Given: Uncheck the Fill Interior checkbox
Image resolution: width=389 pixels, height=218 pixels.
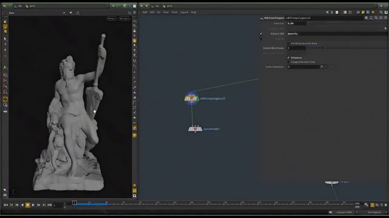Looking at the screenshot, I should tap(289, 58).
